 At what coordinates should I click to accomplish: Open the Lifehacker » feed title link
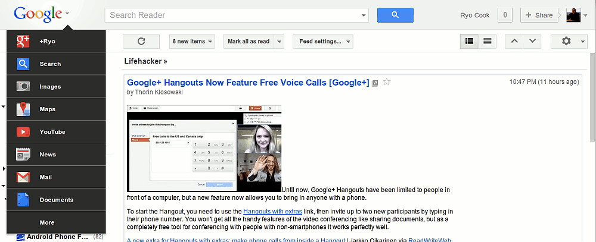click(x=145, y=61)
